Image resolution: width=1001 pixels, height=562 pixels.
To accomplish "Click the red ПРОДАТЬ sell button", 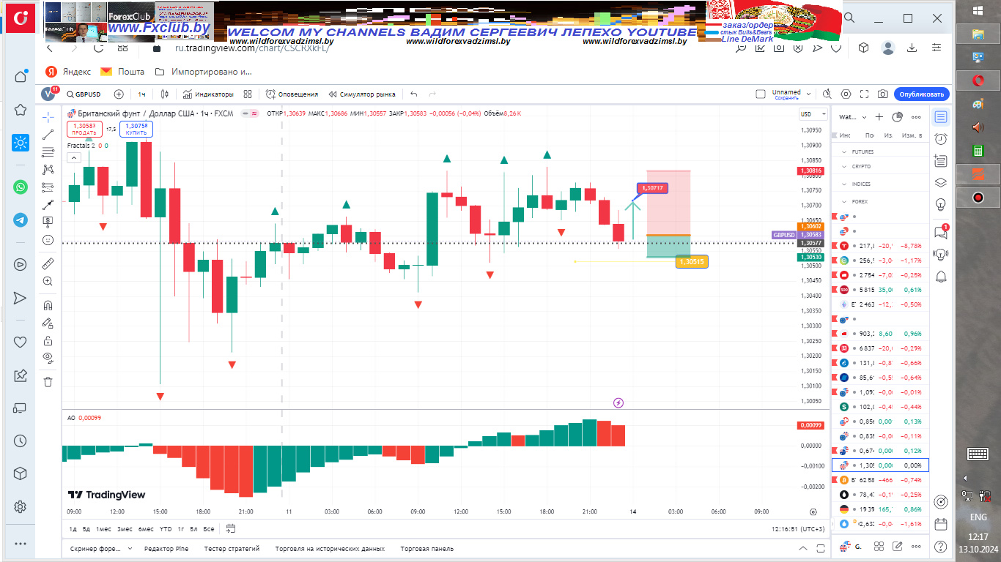I will 83,129.
